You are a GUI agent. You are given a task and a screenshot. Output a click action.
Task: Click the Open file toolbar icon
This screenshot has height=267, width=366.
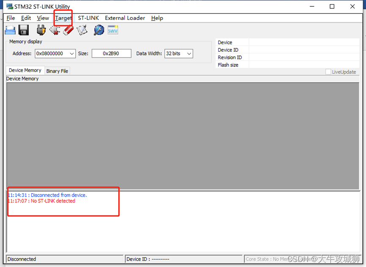(x=10, y=30)
